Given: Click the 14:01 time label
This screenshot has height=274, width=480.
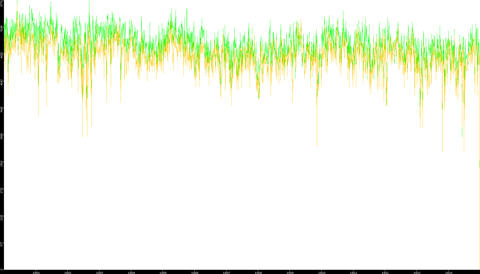Looking at the screenshot, I should 36,273.
